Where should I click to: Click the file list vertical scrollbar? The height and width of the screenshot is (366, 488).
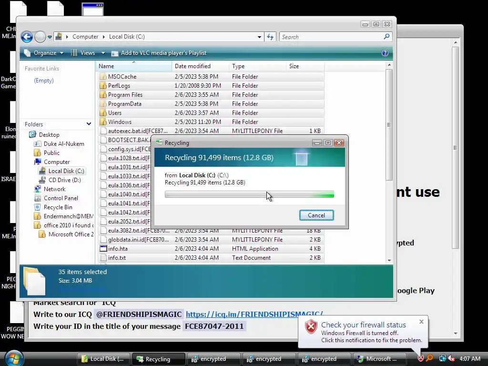click(389, 124)
